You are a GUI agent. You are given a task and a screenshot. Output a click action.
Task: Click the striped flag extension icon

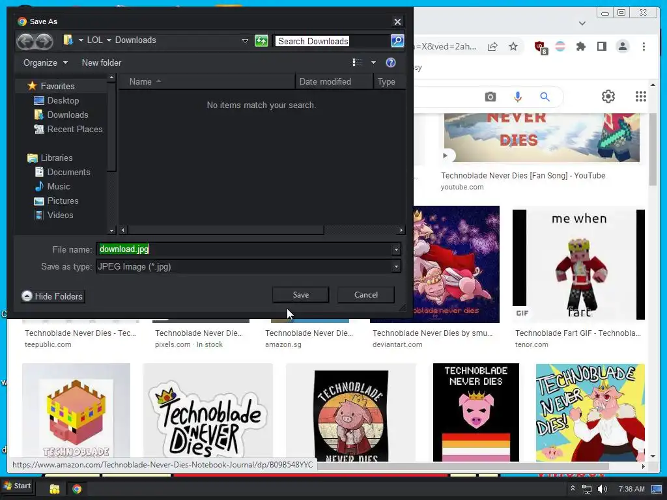[560, 46]
